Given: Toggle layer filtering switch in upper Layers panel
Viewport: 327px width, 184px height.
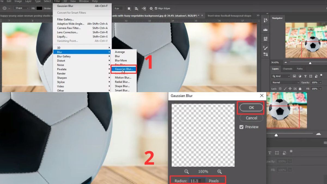Looking at the screenshot, I should pos(321,76).
